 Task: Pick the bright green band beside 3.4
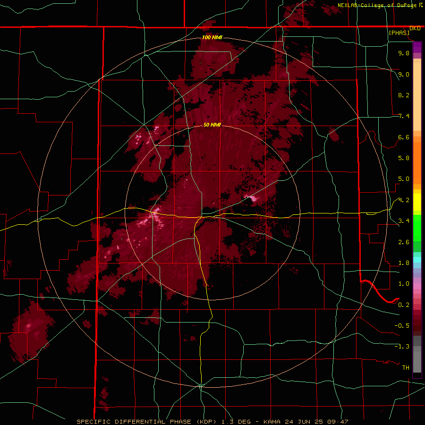coord(417,227)
